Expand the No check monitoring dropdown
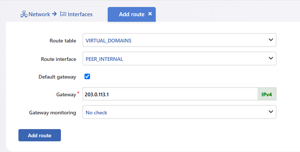Viewport: 300px width, 152px height. 179,112
